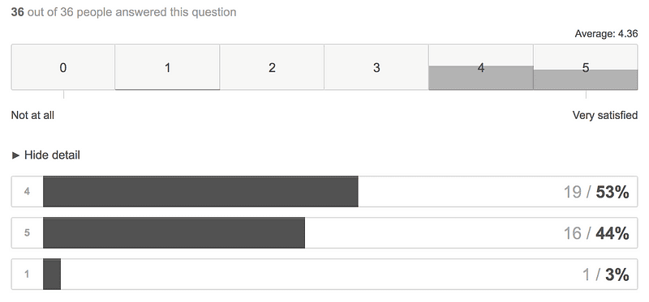The width and height of the screenshot is (649, 302).
Task: Click the 44% percentage value
Action: [x=612, y=233]
